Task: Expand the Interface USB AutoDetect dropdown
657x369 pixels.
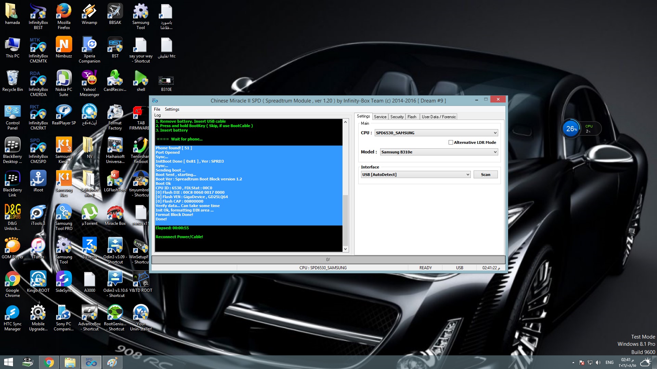Action: [467, 175]
